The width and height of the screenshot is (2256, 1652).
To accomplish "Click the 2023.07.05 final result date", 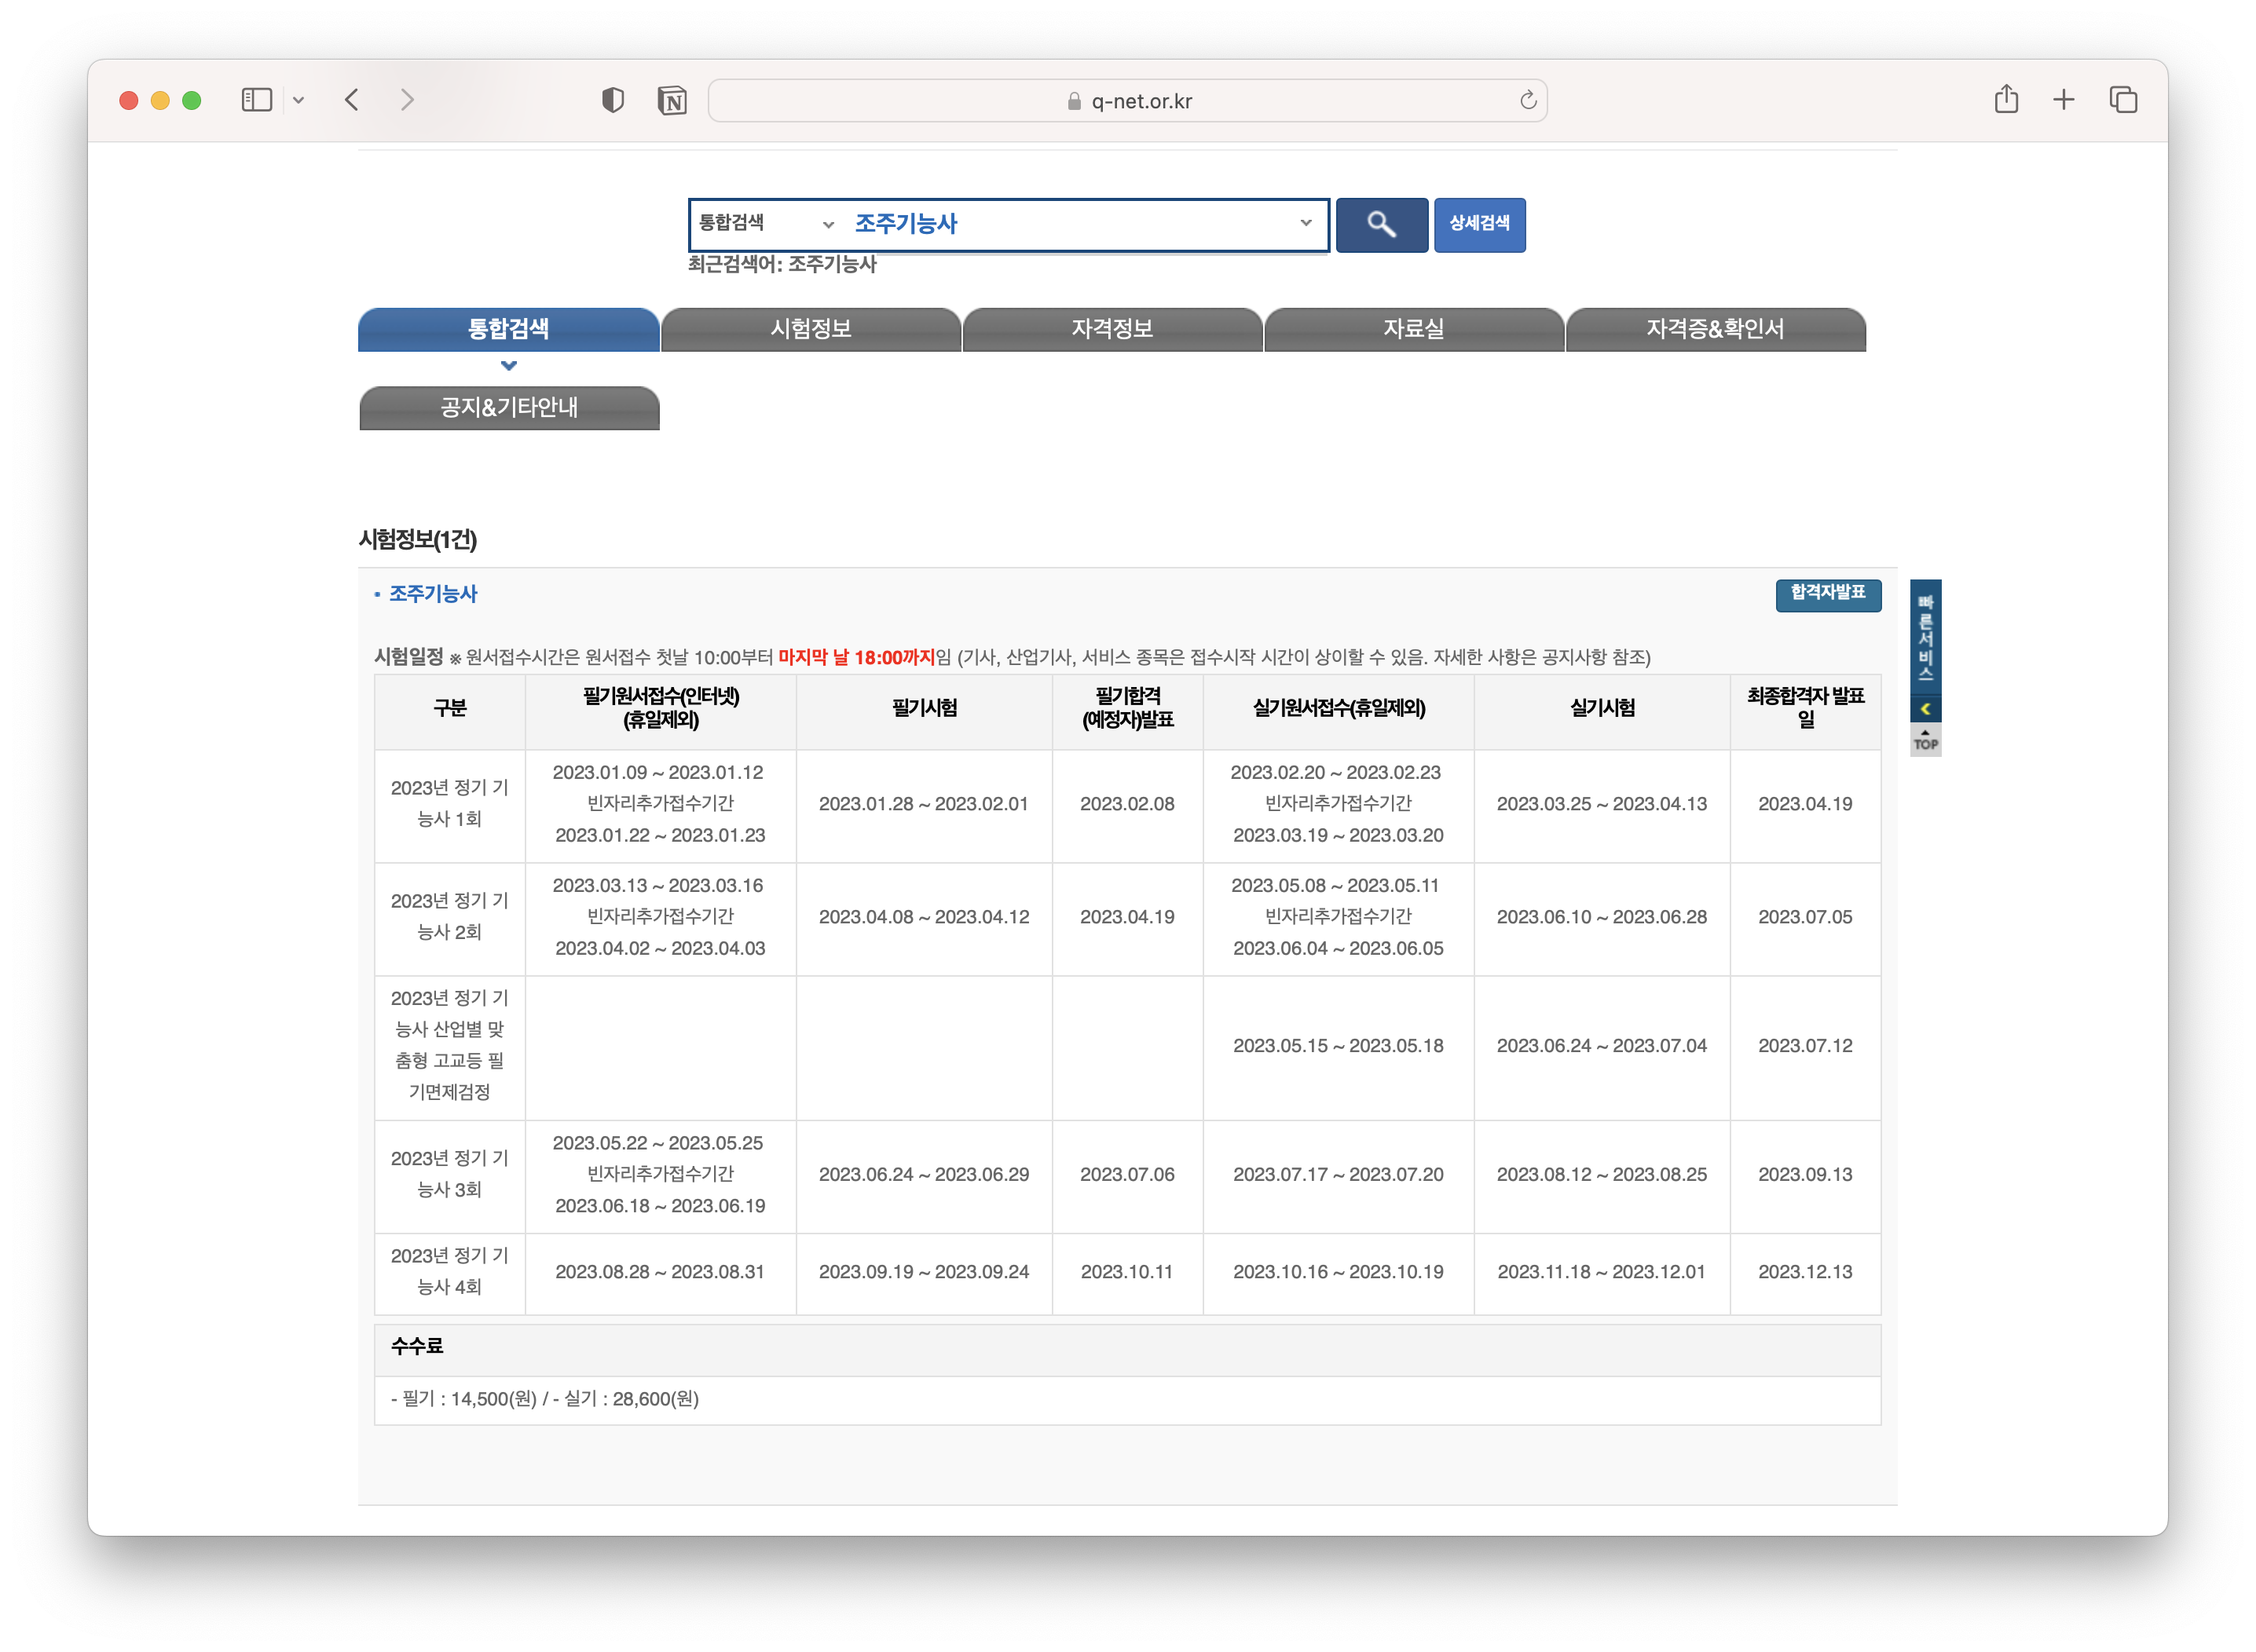I will pos(1805,917).
